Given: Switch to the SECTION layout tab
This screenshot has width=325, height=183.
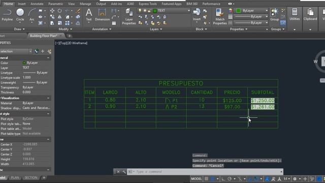Looking at the screenshot, I should (31, 177).
